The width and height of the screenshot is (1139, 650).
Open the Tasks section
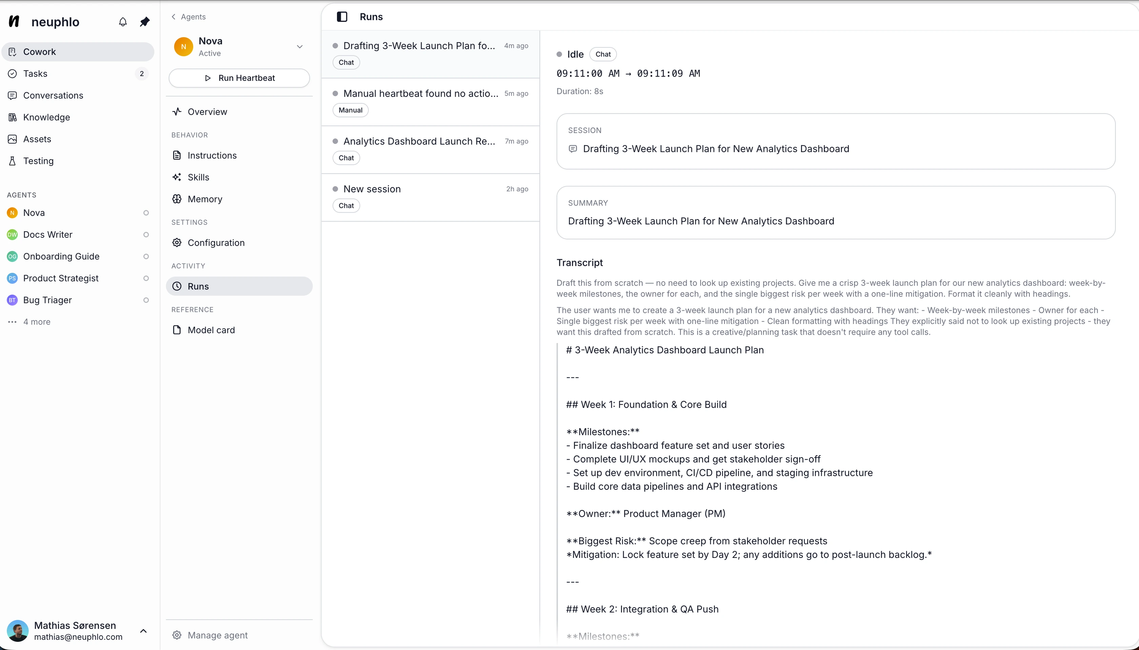pyautogui.click(x=78, y=74)
